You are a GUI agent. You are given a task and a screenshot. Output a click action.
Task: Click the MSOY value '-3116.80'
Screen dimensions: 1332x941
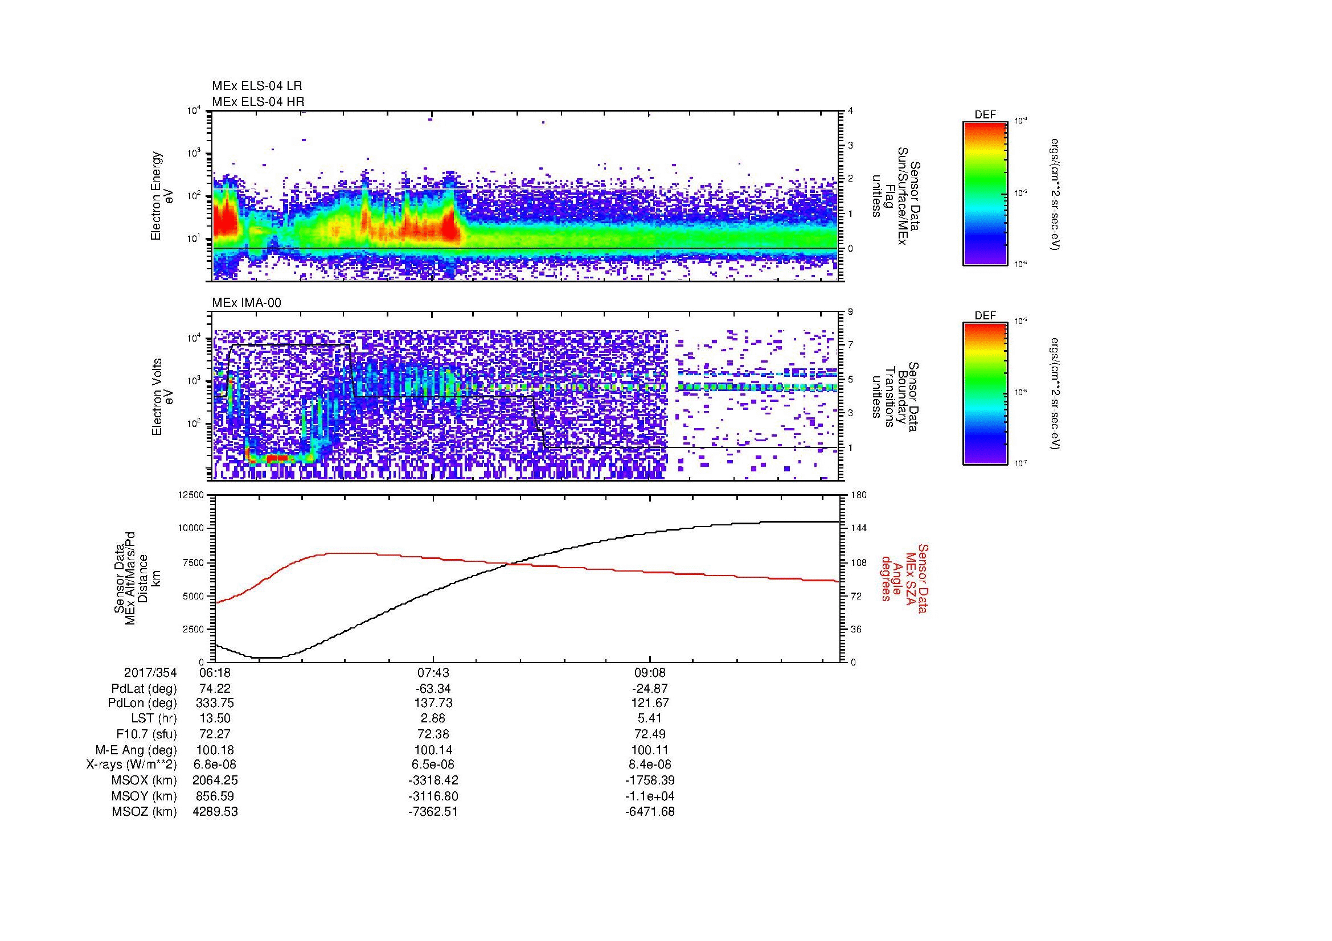433,796
